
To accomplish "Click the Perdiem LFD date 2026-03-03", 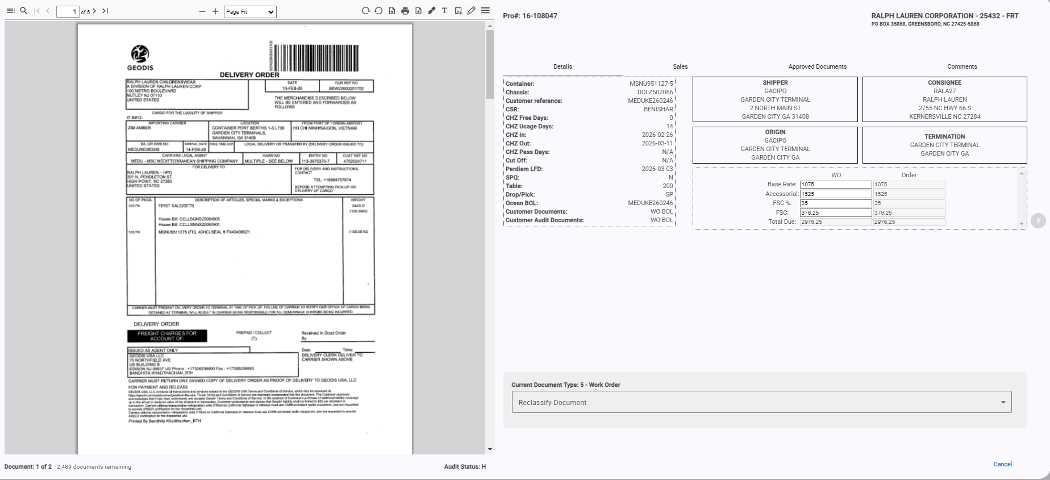I will (x=657, y=169).
